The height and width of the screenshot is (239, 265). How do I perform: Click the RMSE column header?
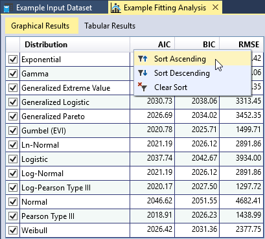pyautogui.click(x=242, y=45)
